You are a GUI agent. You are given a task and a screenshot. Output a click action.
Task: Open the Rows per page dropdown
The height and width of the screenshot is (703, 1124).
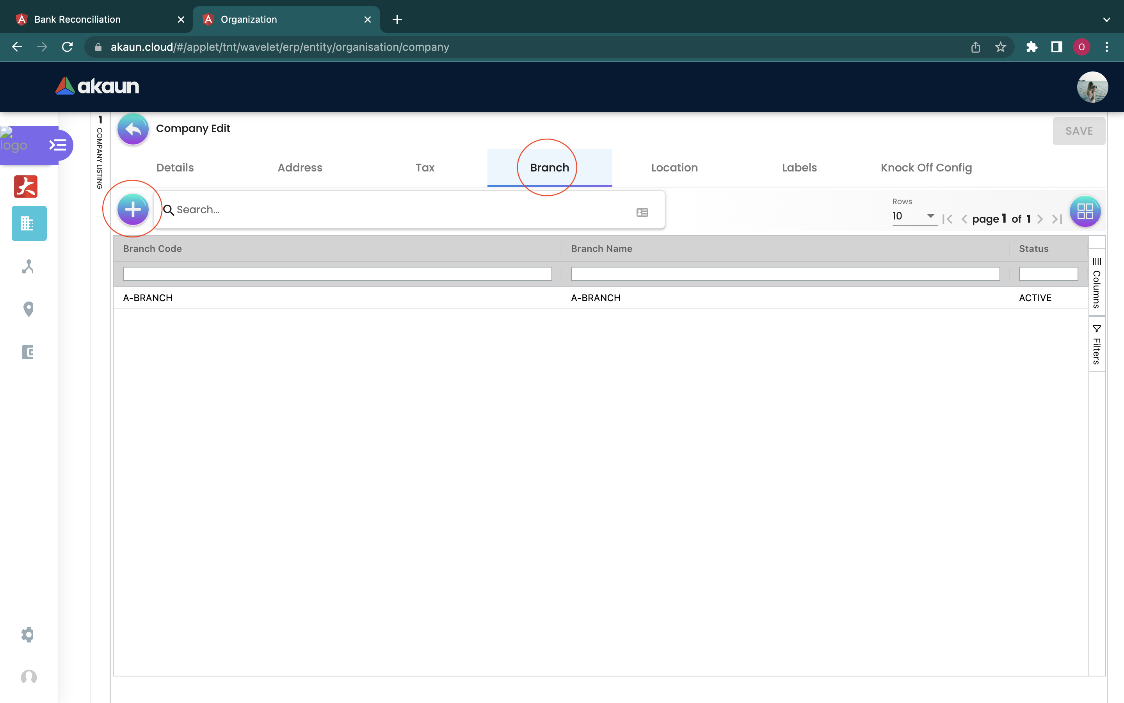pos(914,216)
